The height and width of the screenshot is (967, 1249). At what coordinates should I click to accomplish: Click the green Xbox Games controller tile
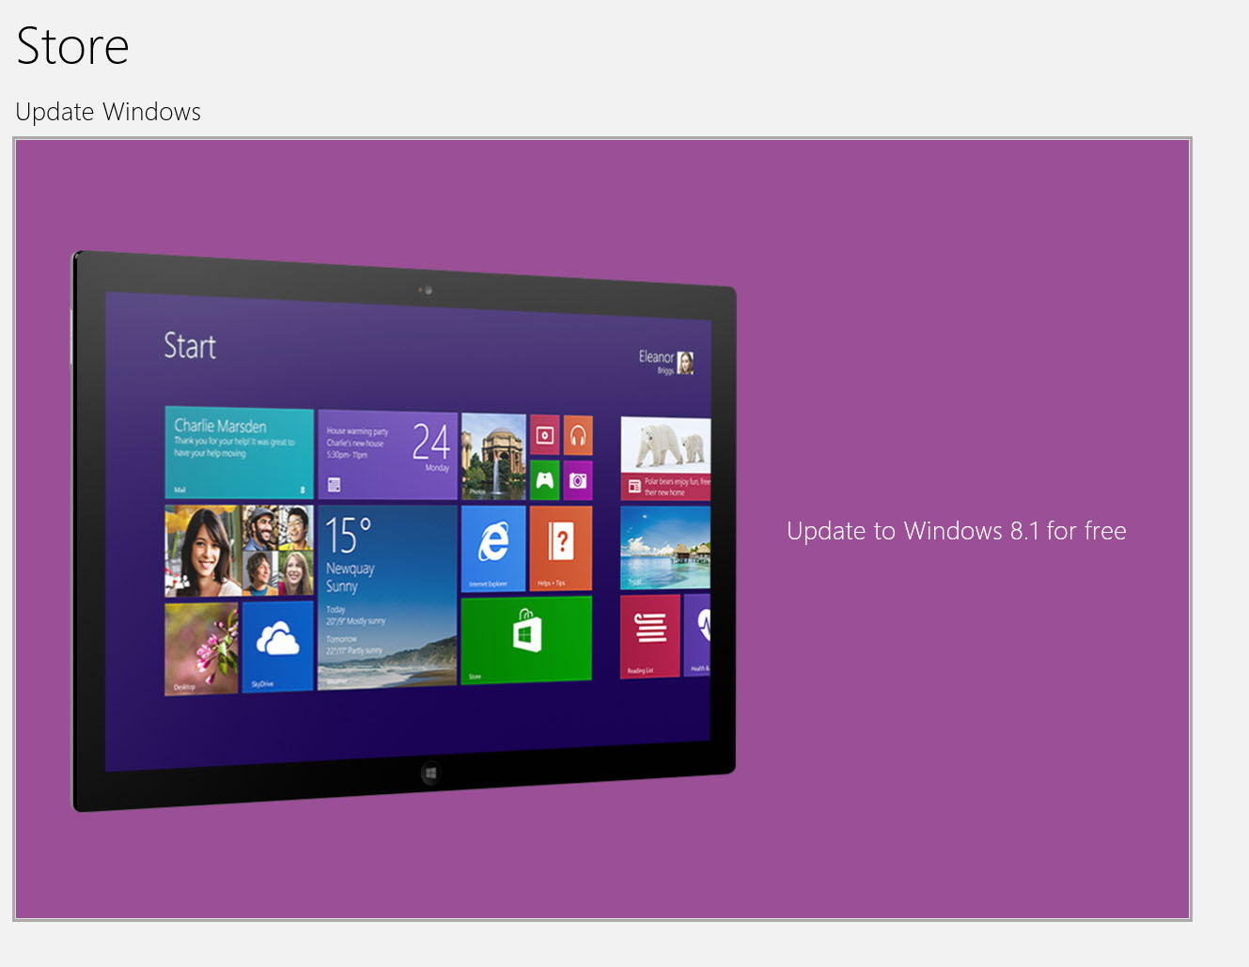(544, 480)
